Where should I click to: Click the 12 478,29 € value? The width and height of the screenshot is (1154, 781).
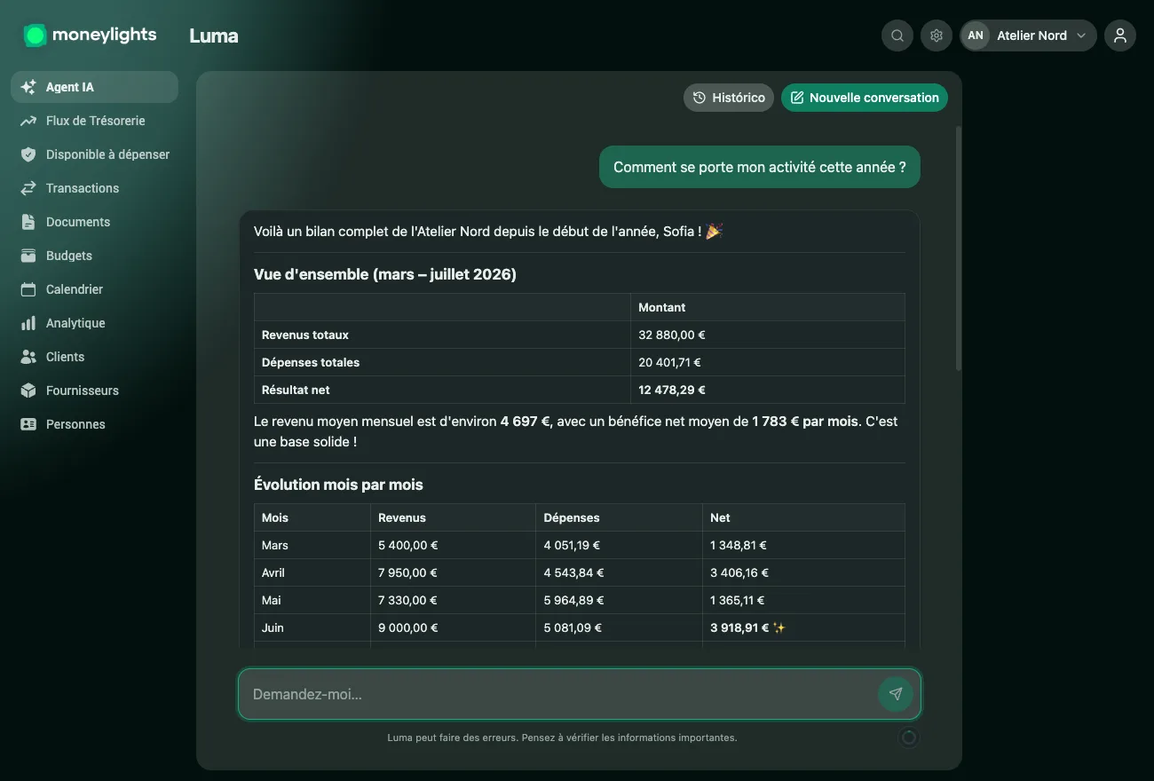(672, 390)
